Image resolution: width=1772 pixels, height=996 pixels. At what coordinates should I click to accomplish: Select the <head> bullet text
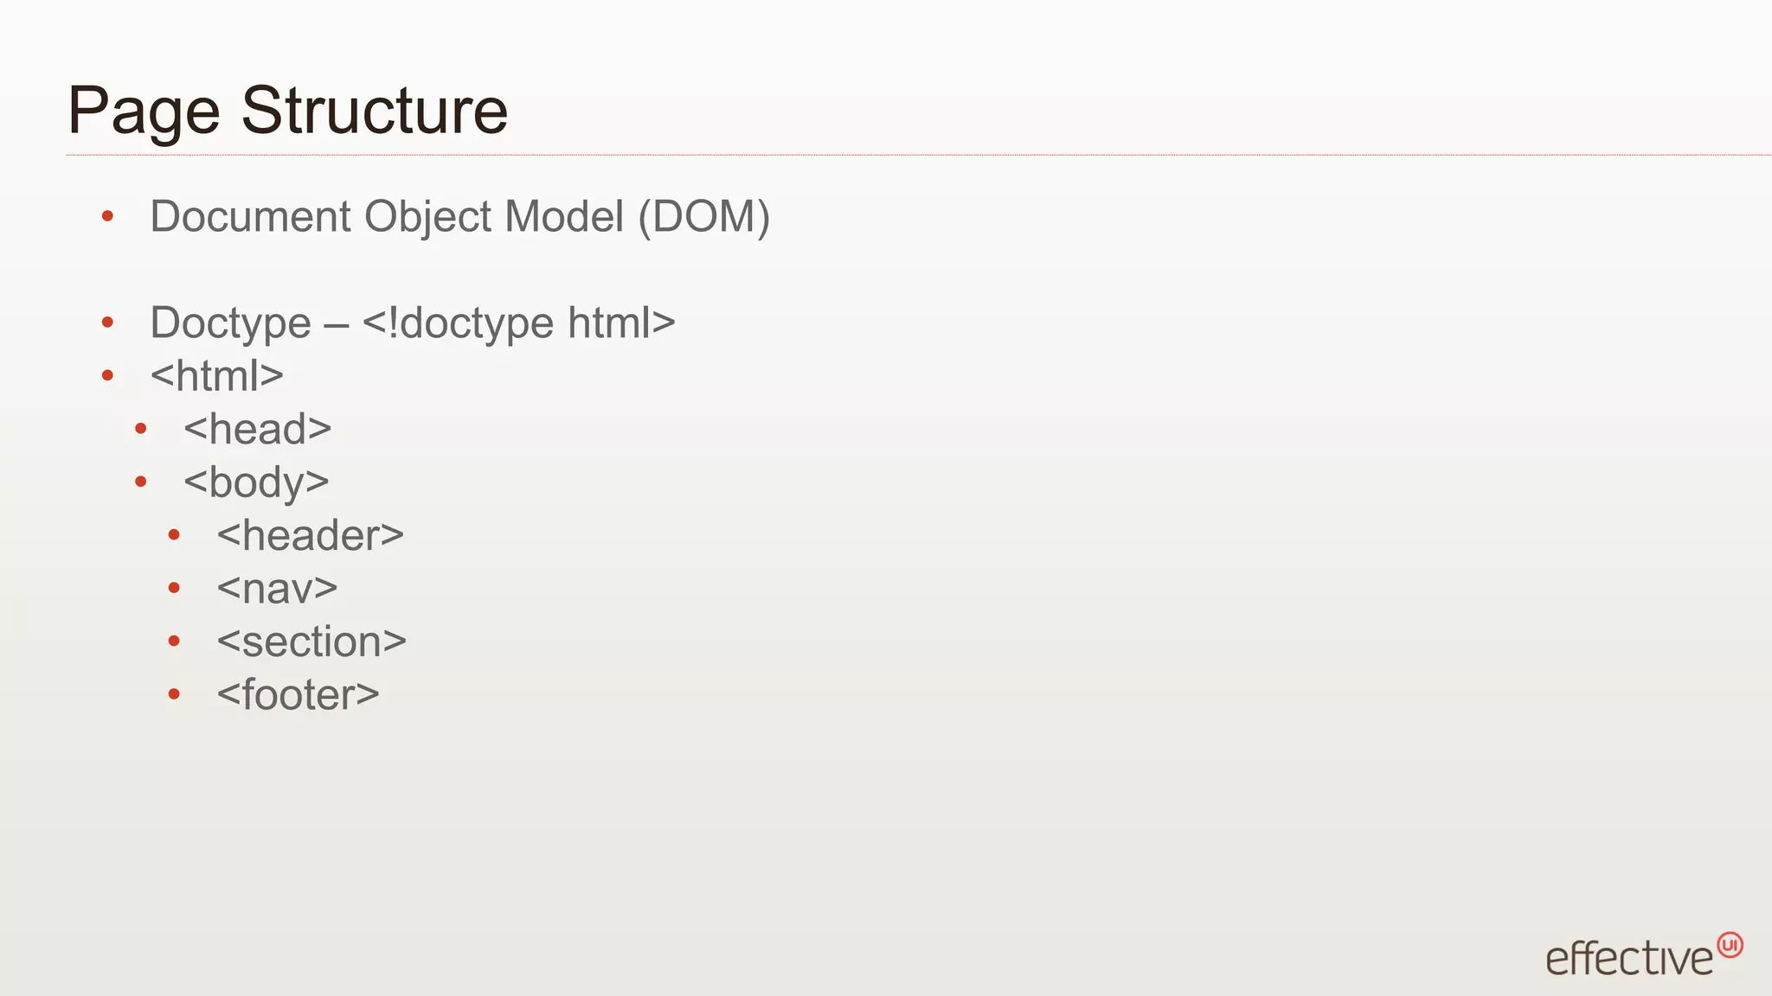[258, 429]
